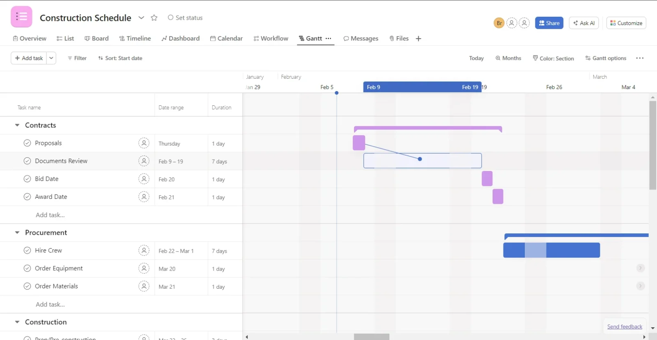Switch to the Board tab

click(96, 39)
